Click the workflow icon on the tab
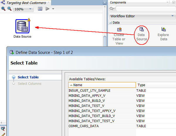The image size is (176, 136). (3, 2)
